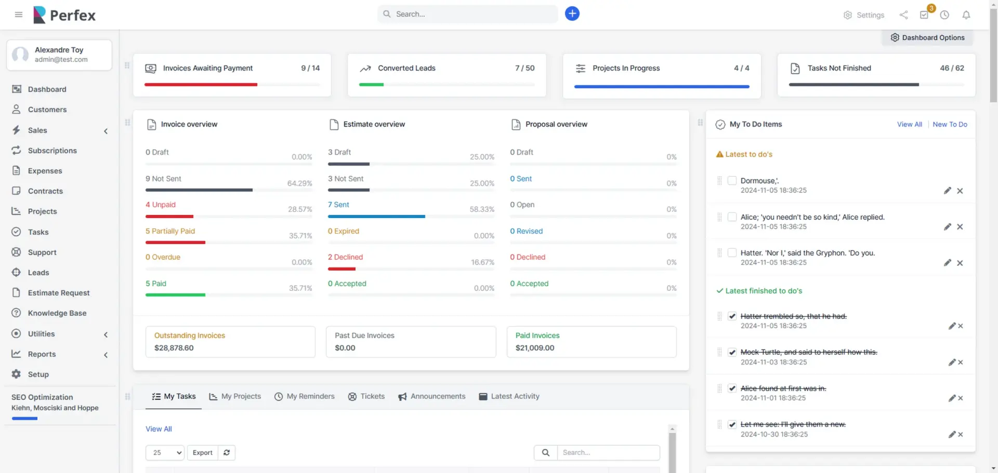Uncheck the finished 'Hatter trembled so' to-do
Viewport: 998px width, 473px height.
732,316
